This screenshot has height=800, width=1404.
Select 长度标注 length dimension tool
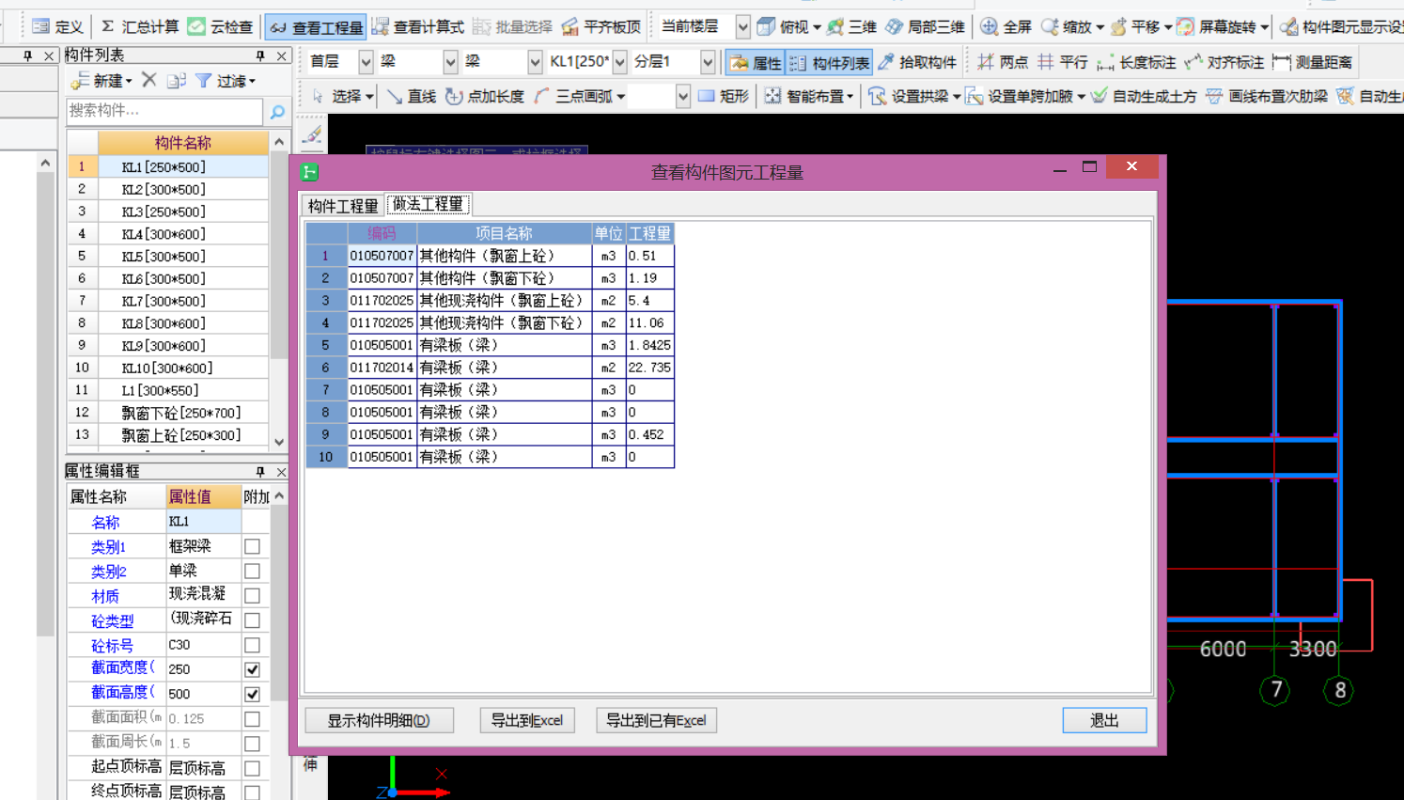coord(1136,62)
